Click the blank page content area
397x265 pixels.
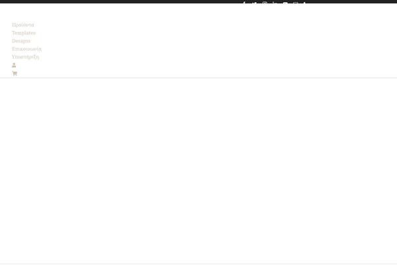tap(198, 170)
